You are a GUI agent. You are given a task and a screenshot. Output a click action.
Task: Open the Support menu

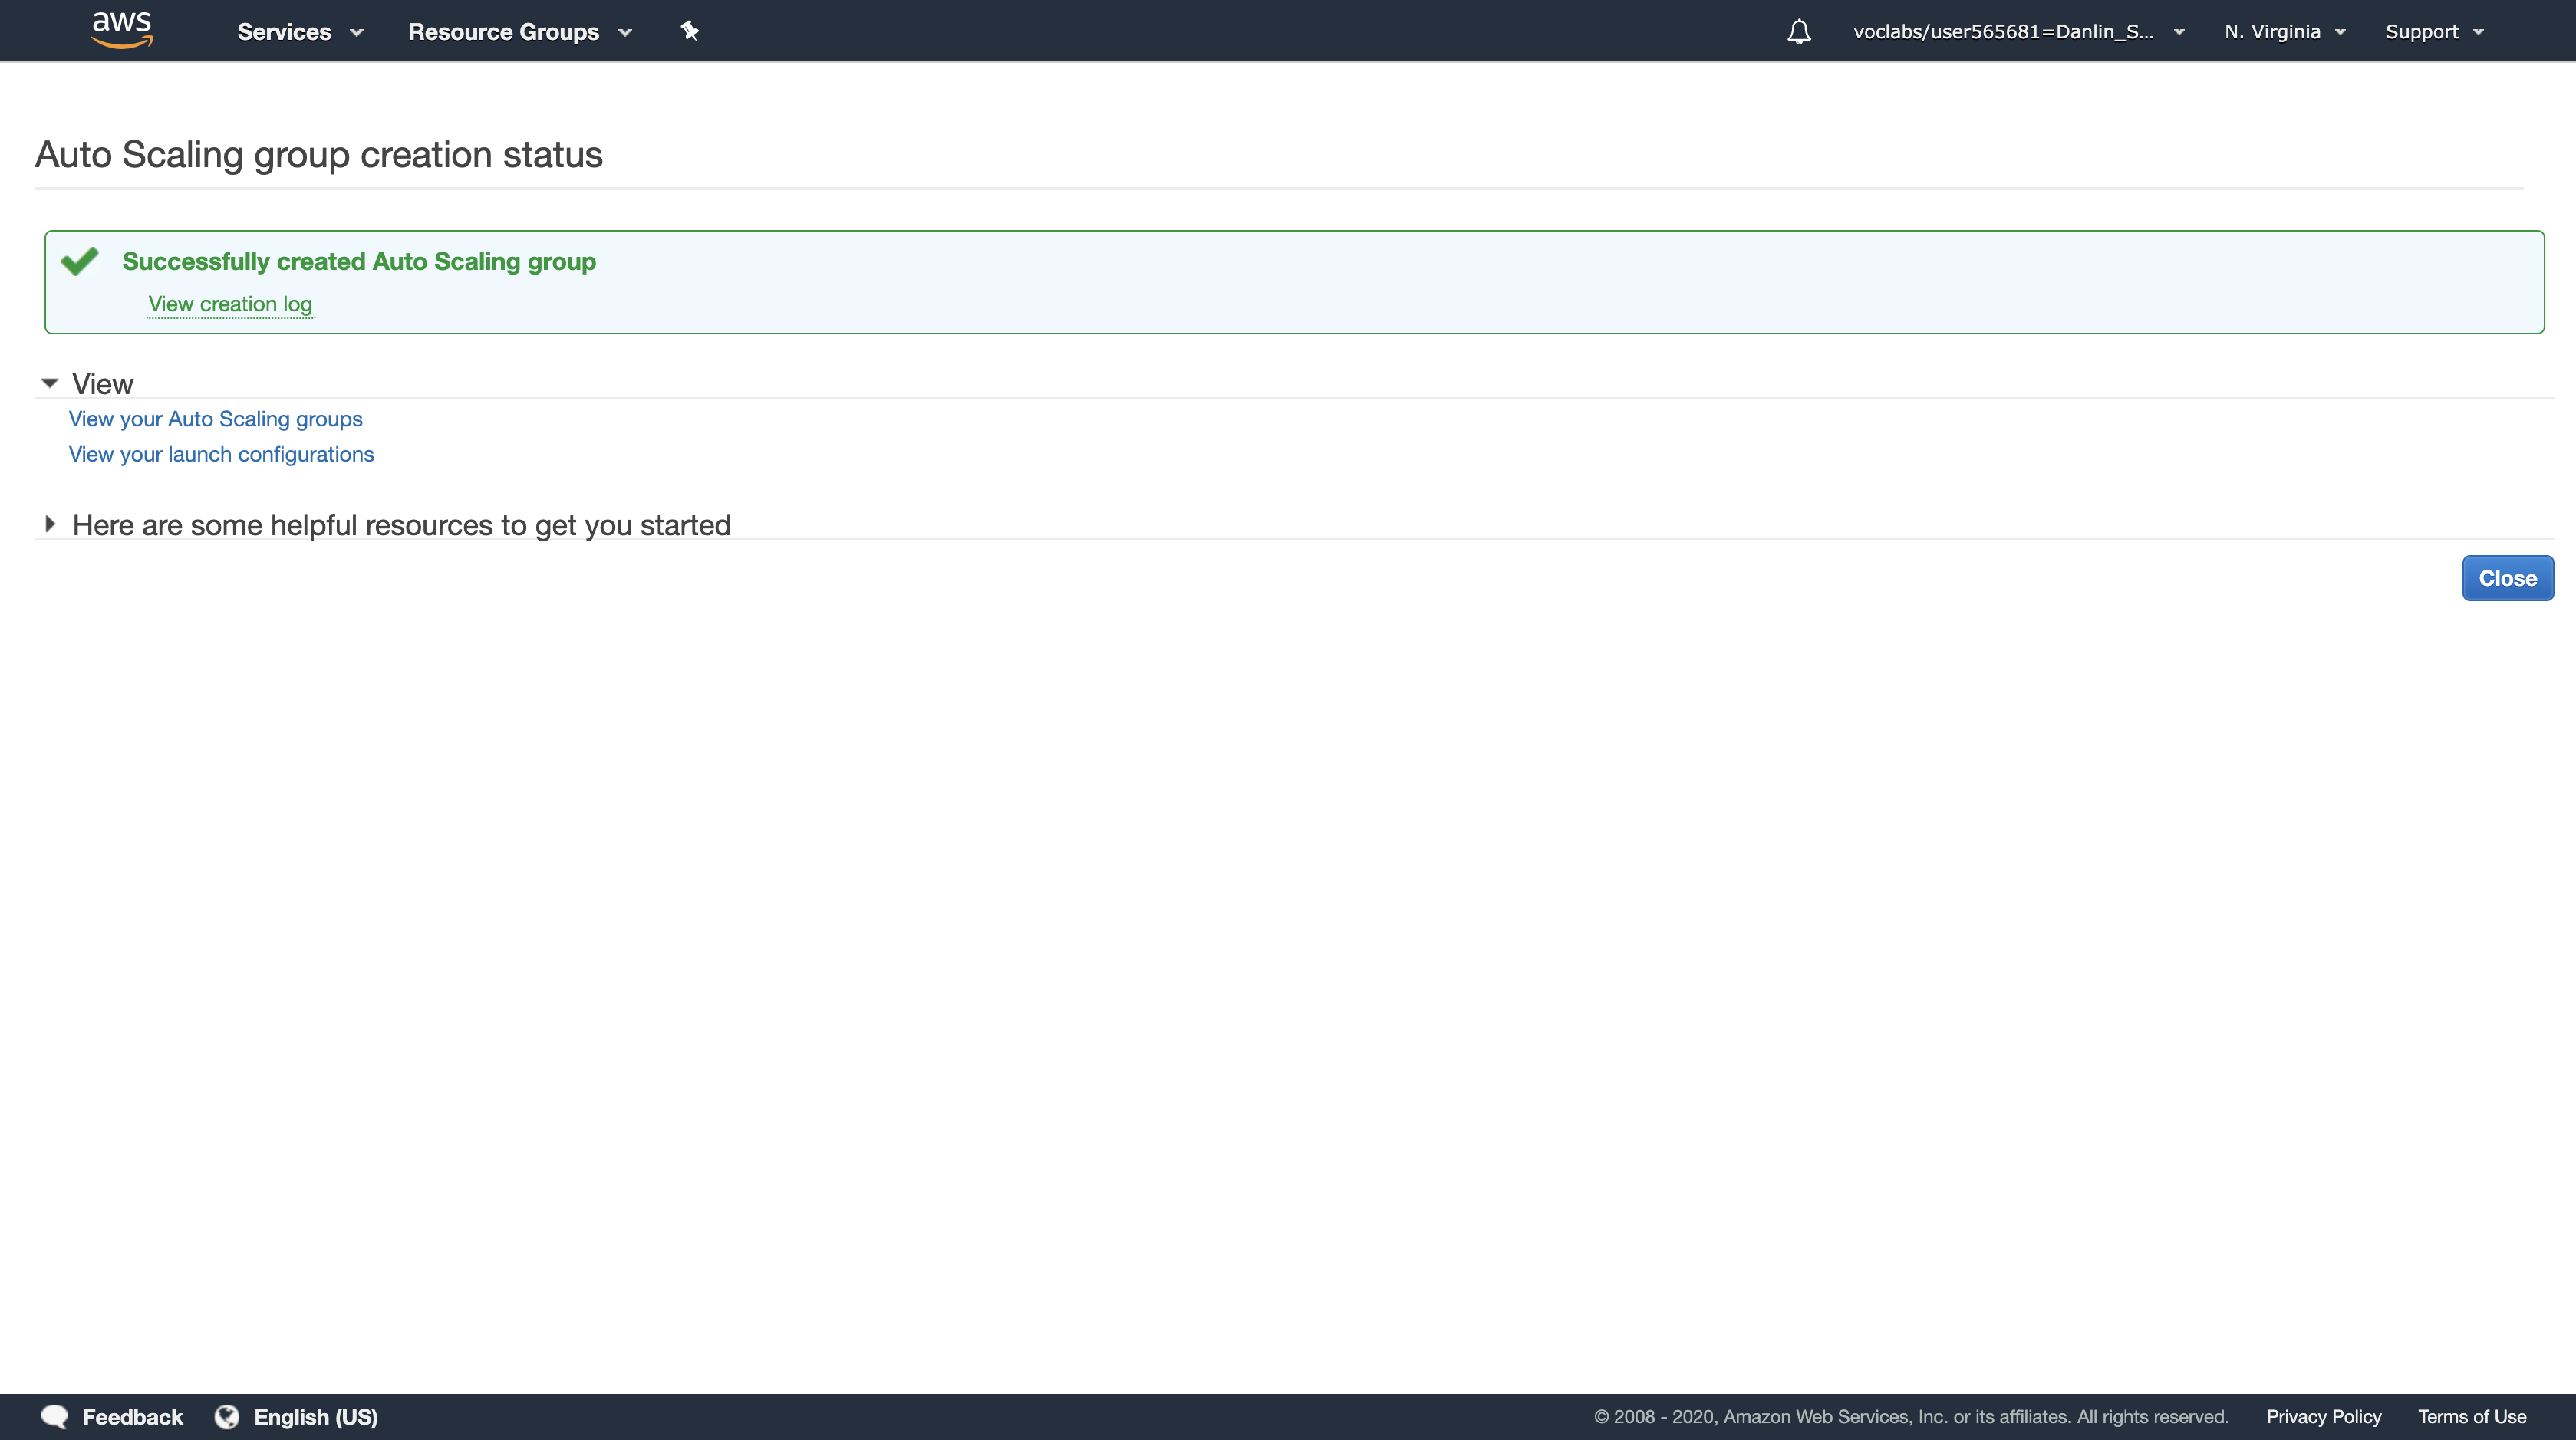pyautogui.click(x=2433, y=32)
